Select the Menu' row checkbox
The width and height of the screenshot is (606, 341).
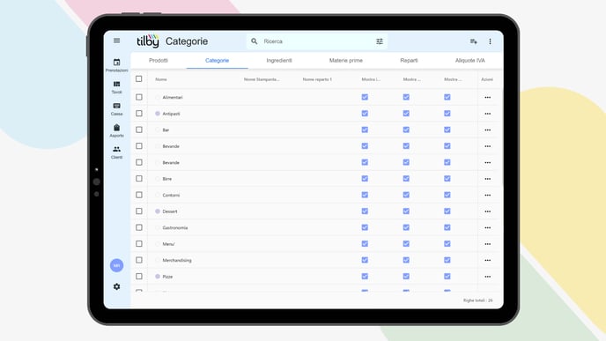(139, 243)
